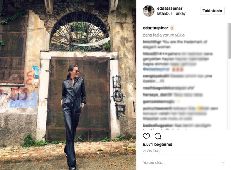Open the 2 GÜN ÖNCE timestamp link
The width and height of the screenshot is (231, 170).
(152, 151)
